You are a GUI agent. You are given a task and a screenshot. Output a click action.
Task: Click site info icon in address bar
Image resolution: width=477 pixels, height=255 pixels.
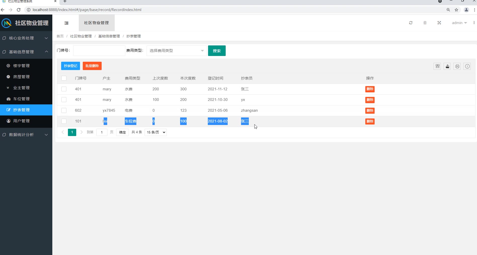28,10
